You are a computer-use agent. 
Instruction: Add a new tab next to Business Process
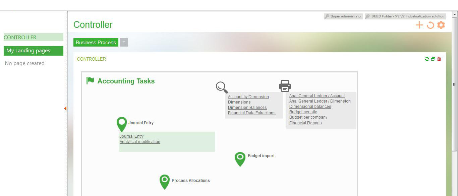(124, 42)
